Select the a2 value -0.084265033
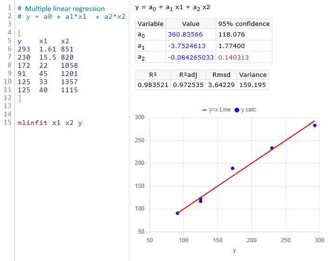This screenshot has width=333, height=261. pos(191,57)
